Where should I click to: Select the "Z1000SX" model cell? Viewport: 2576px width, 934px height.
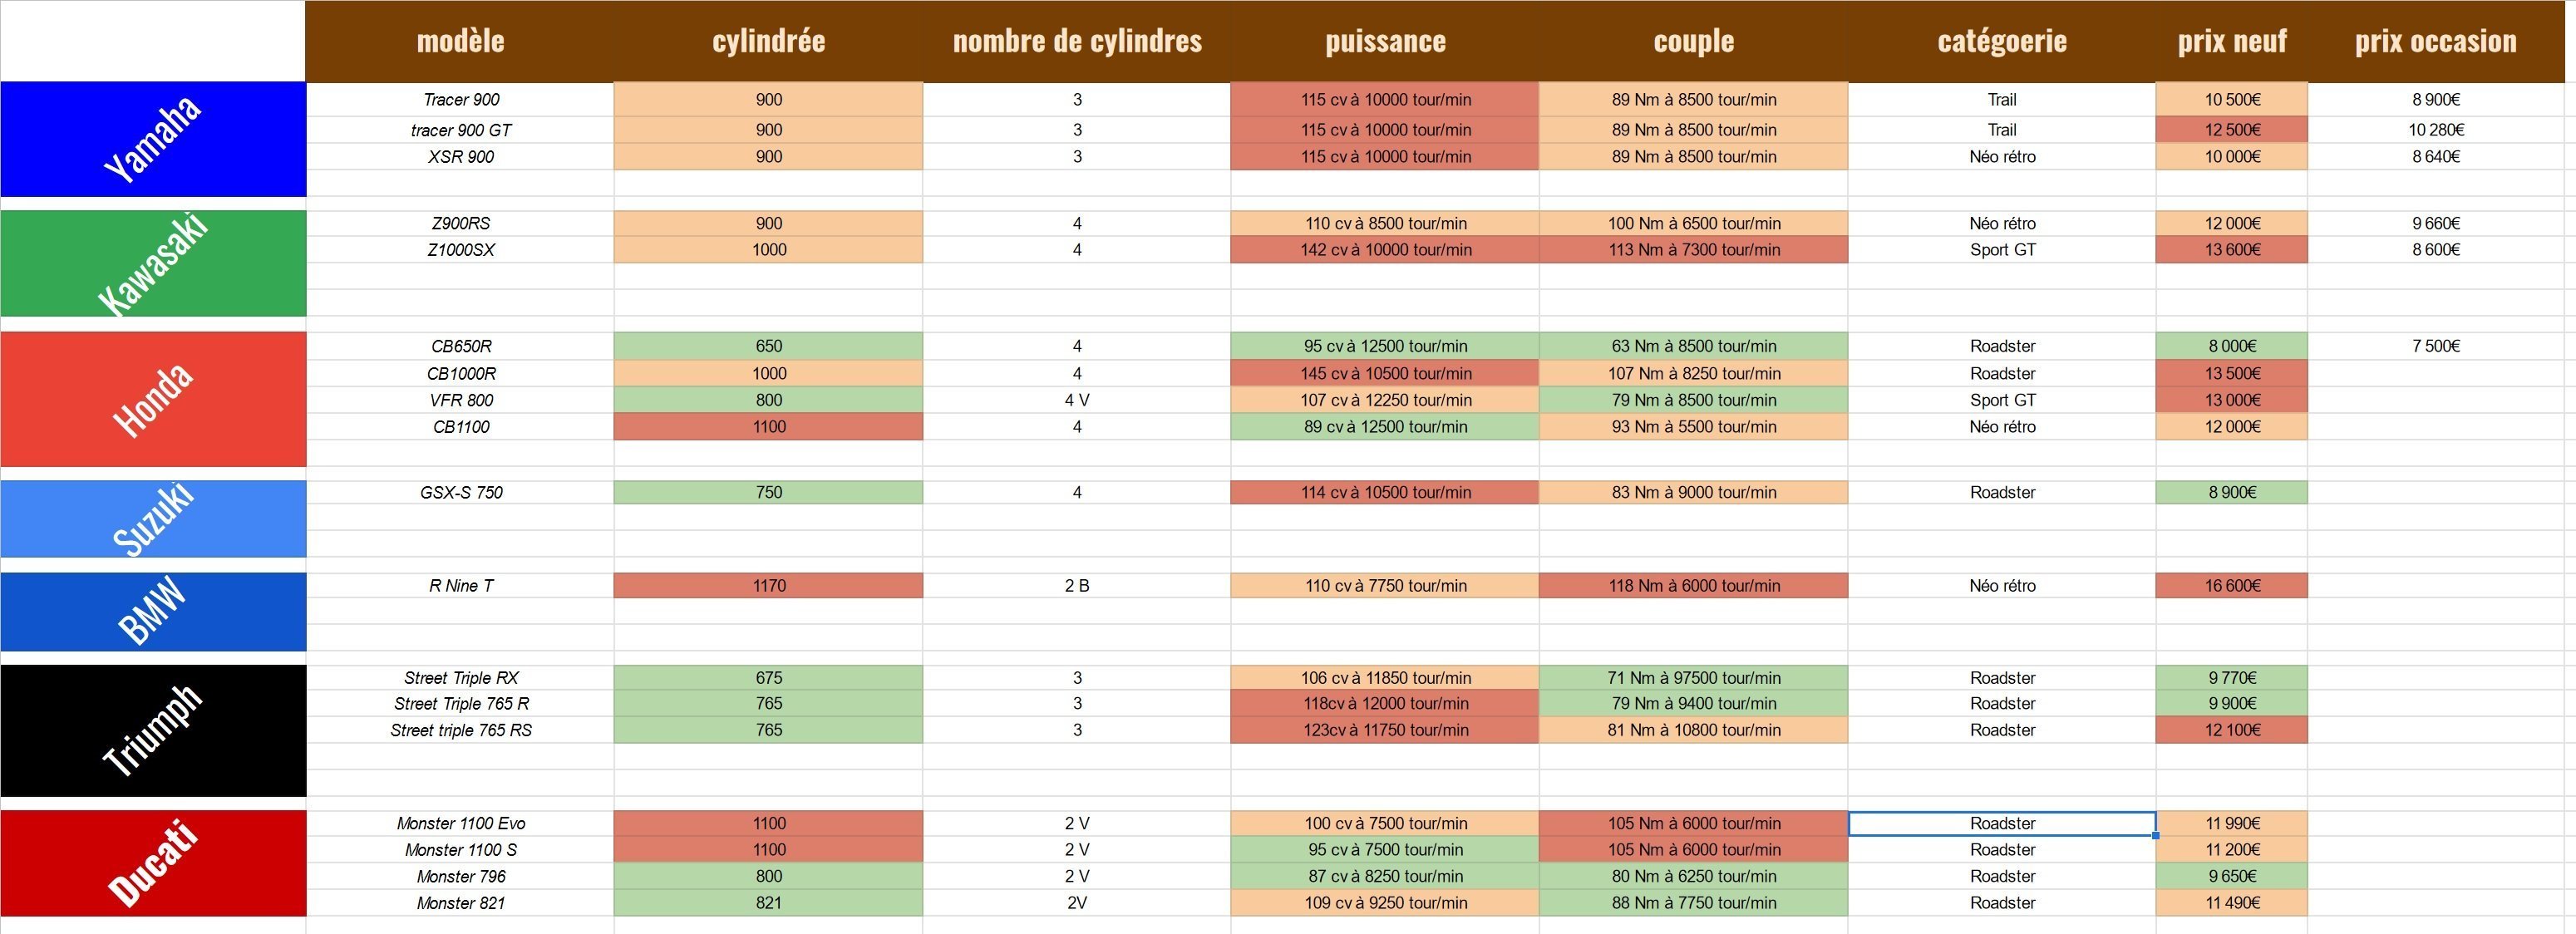pyautogui.click(x=461, y=250)
